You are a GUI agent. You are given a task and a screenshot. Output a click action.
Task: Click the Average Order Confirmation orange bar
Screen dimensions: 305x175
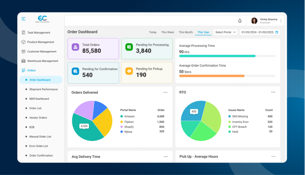(x=212, y=76)
